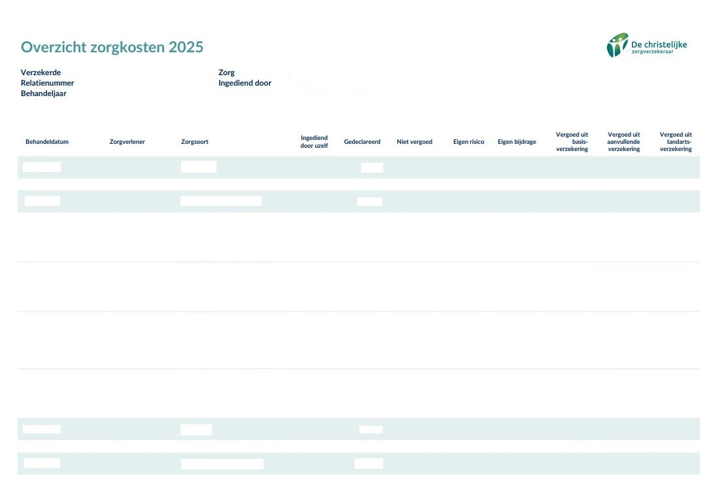This screenshot has height=491, width=728.
Task: Click the Zorgsoort column header
Action: [x=195, y=142]
